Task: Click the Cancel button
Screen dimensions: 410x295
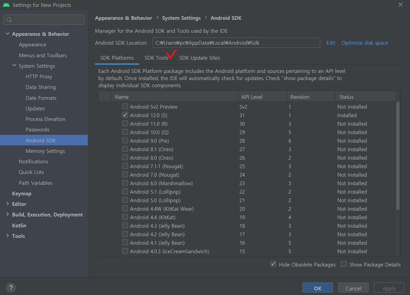Action: [353, 288]
